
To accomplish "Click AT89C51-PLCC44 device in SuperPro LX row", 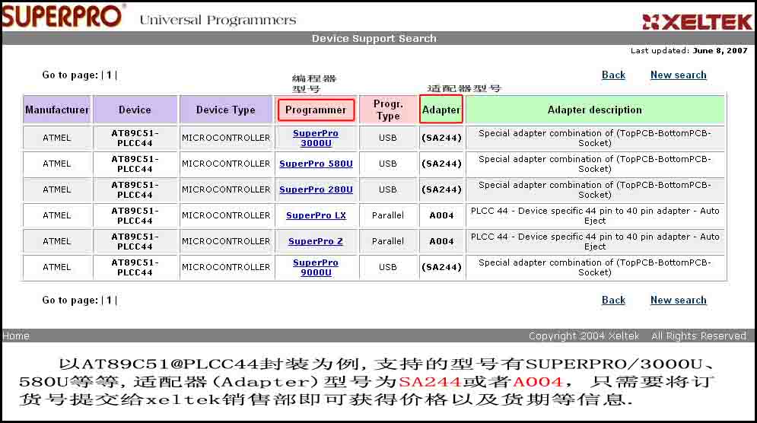I will coord(135,215).
